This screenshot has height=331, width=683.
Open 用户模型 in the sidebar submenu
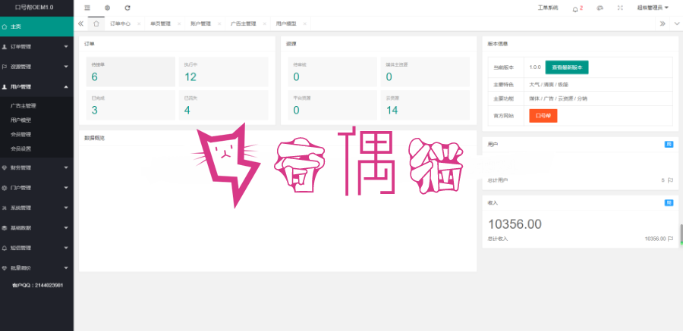coord(36,120)
